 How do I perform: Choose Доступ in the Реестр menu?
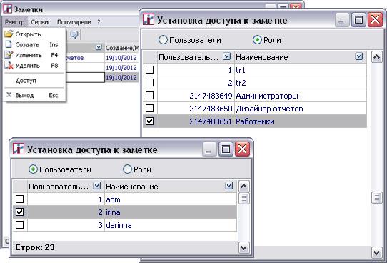26,81
